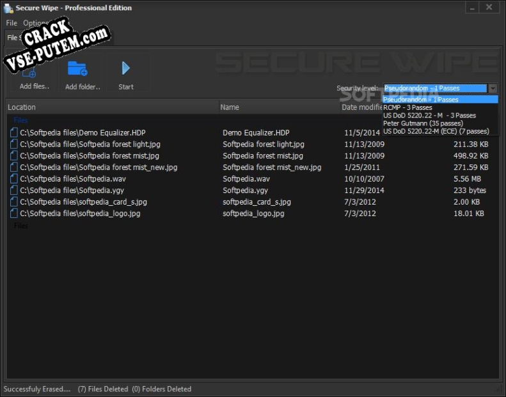Image resolution: width=506 pixels, height=397 pixels.
Task: Click file icon beside softpedia_logo.jpg path
Action: pyautogui.click(x=13, y=213)
